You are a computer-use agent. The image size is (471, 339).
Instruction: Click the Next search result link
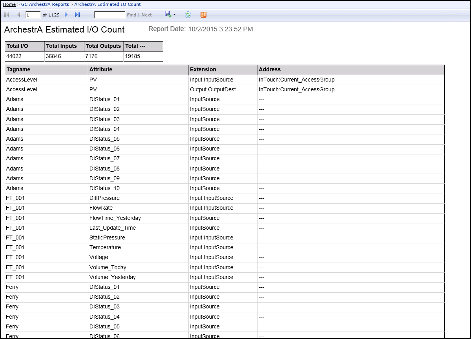(146, 15)
